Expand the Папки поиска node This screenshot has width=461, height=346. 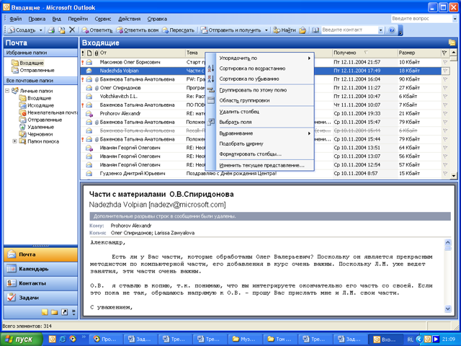pos(14,141)
